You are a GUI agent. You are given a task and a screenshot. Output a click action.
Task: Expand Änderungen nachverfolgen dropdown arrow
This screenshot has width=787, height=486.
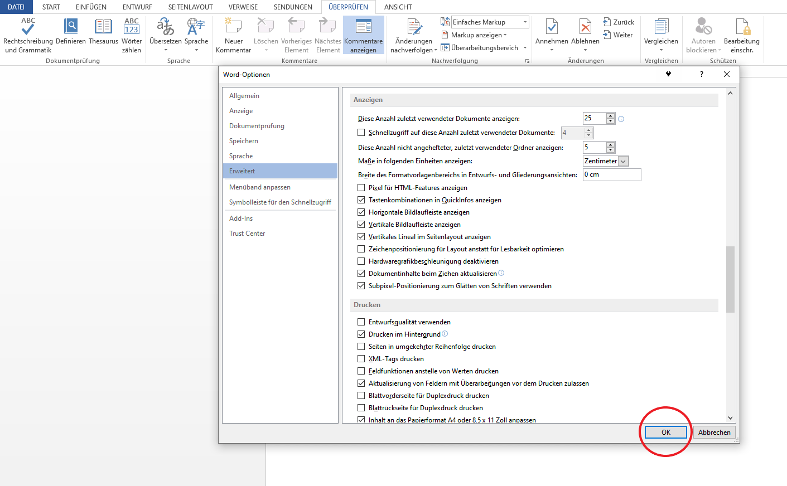click(x=436, y=51)
